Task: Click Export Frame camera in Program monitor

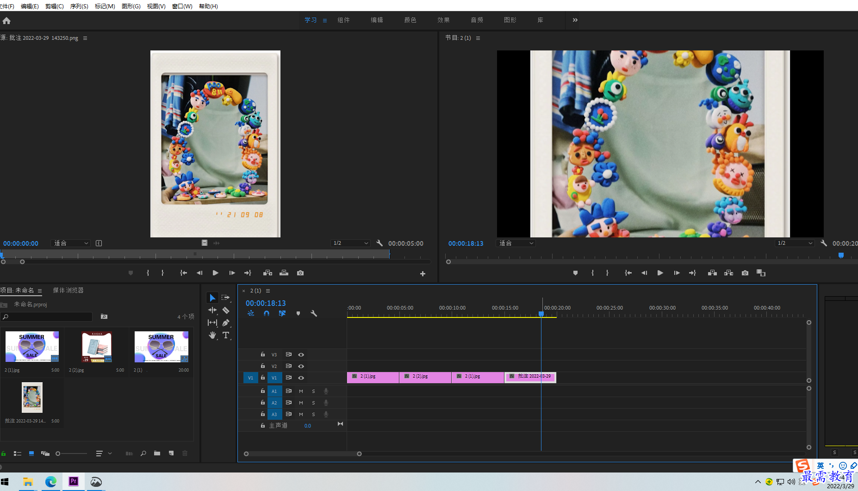Action: (745, 273)
